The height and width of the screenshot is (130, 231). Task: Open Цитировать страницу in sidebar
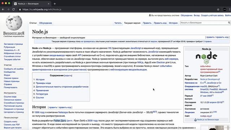pos(14,112)
